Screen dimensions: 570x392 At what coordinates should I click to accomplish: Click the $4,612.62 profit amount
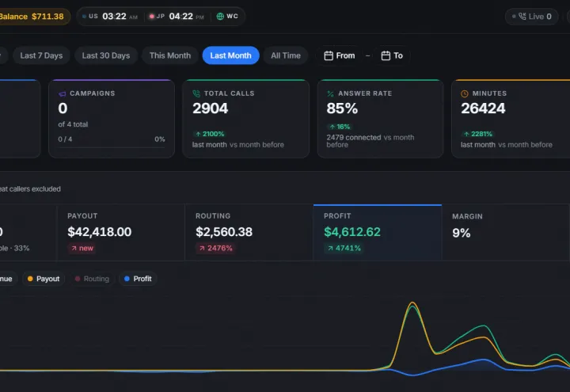352,232
